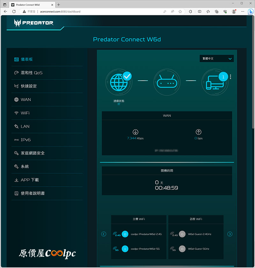Refresh the page

coord(14,11)
